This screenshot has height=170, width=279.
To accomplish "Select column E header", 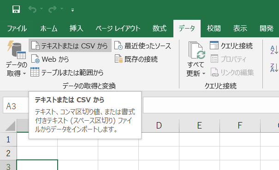I will click(200, 126).
